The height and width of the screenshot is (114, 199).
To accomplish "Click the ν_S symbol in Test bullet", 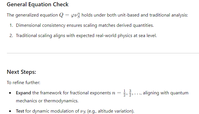I will (83, 111).
